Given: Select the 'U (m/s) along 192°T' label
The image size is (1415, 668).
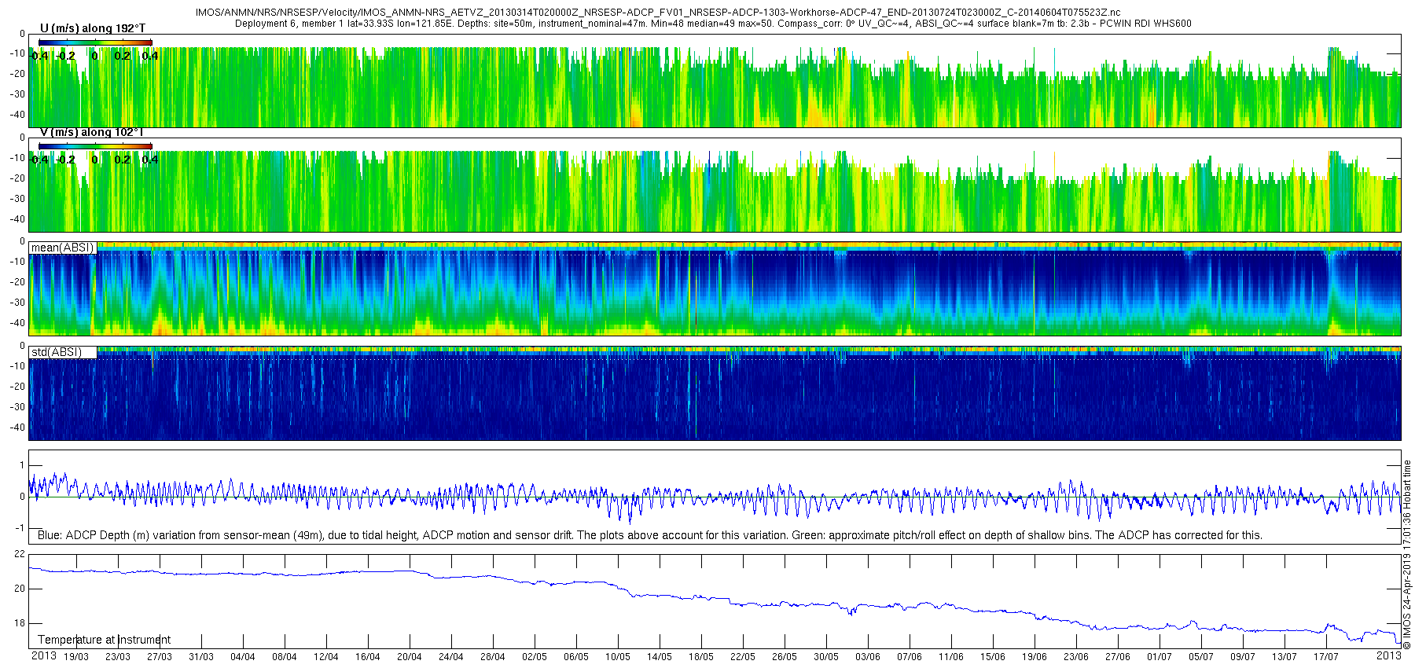Looking at the screenshot, I should coord(93,28).
